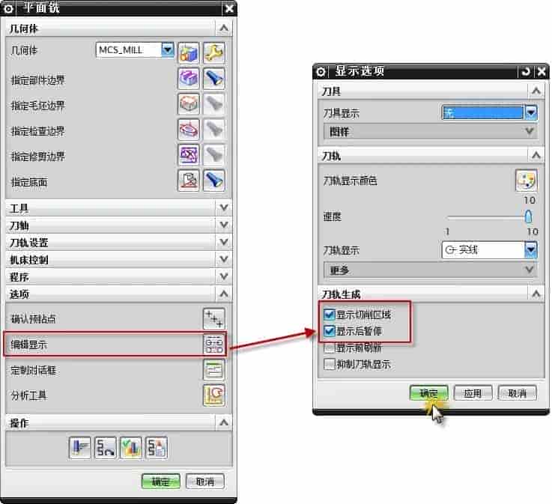Click the 指定修剪边界 select icon

tap(189, 155)
